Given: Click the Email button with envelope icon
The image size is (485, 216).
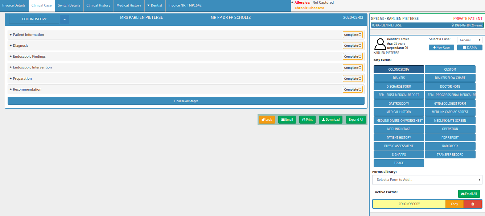Looking at the screenshot, I should click(287, 120).
